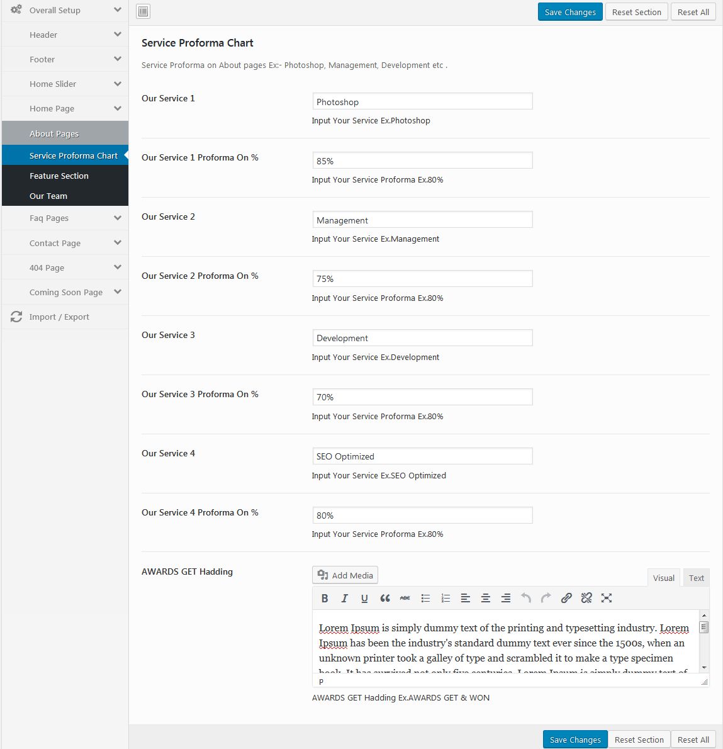The height and width of the screenshot is (749, 723).
Task: Click the Our Service 1 input field
Action: pyautogui.click(x=422, y=101)
